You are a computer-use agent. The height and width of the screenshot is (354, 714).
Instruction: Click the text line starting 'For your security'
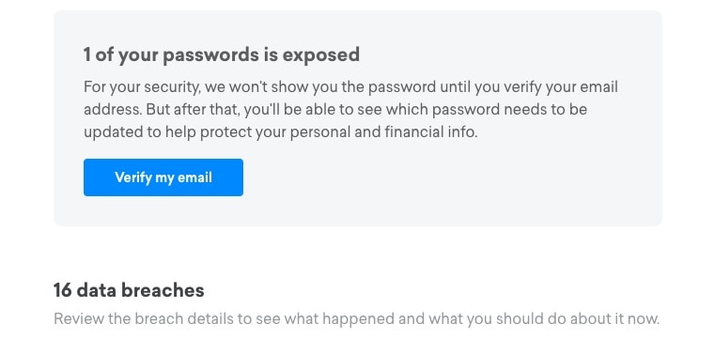(x=350, y=87)
